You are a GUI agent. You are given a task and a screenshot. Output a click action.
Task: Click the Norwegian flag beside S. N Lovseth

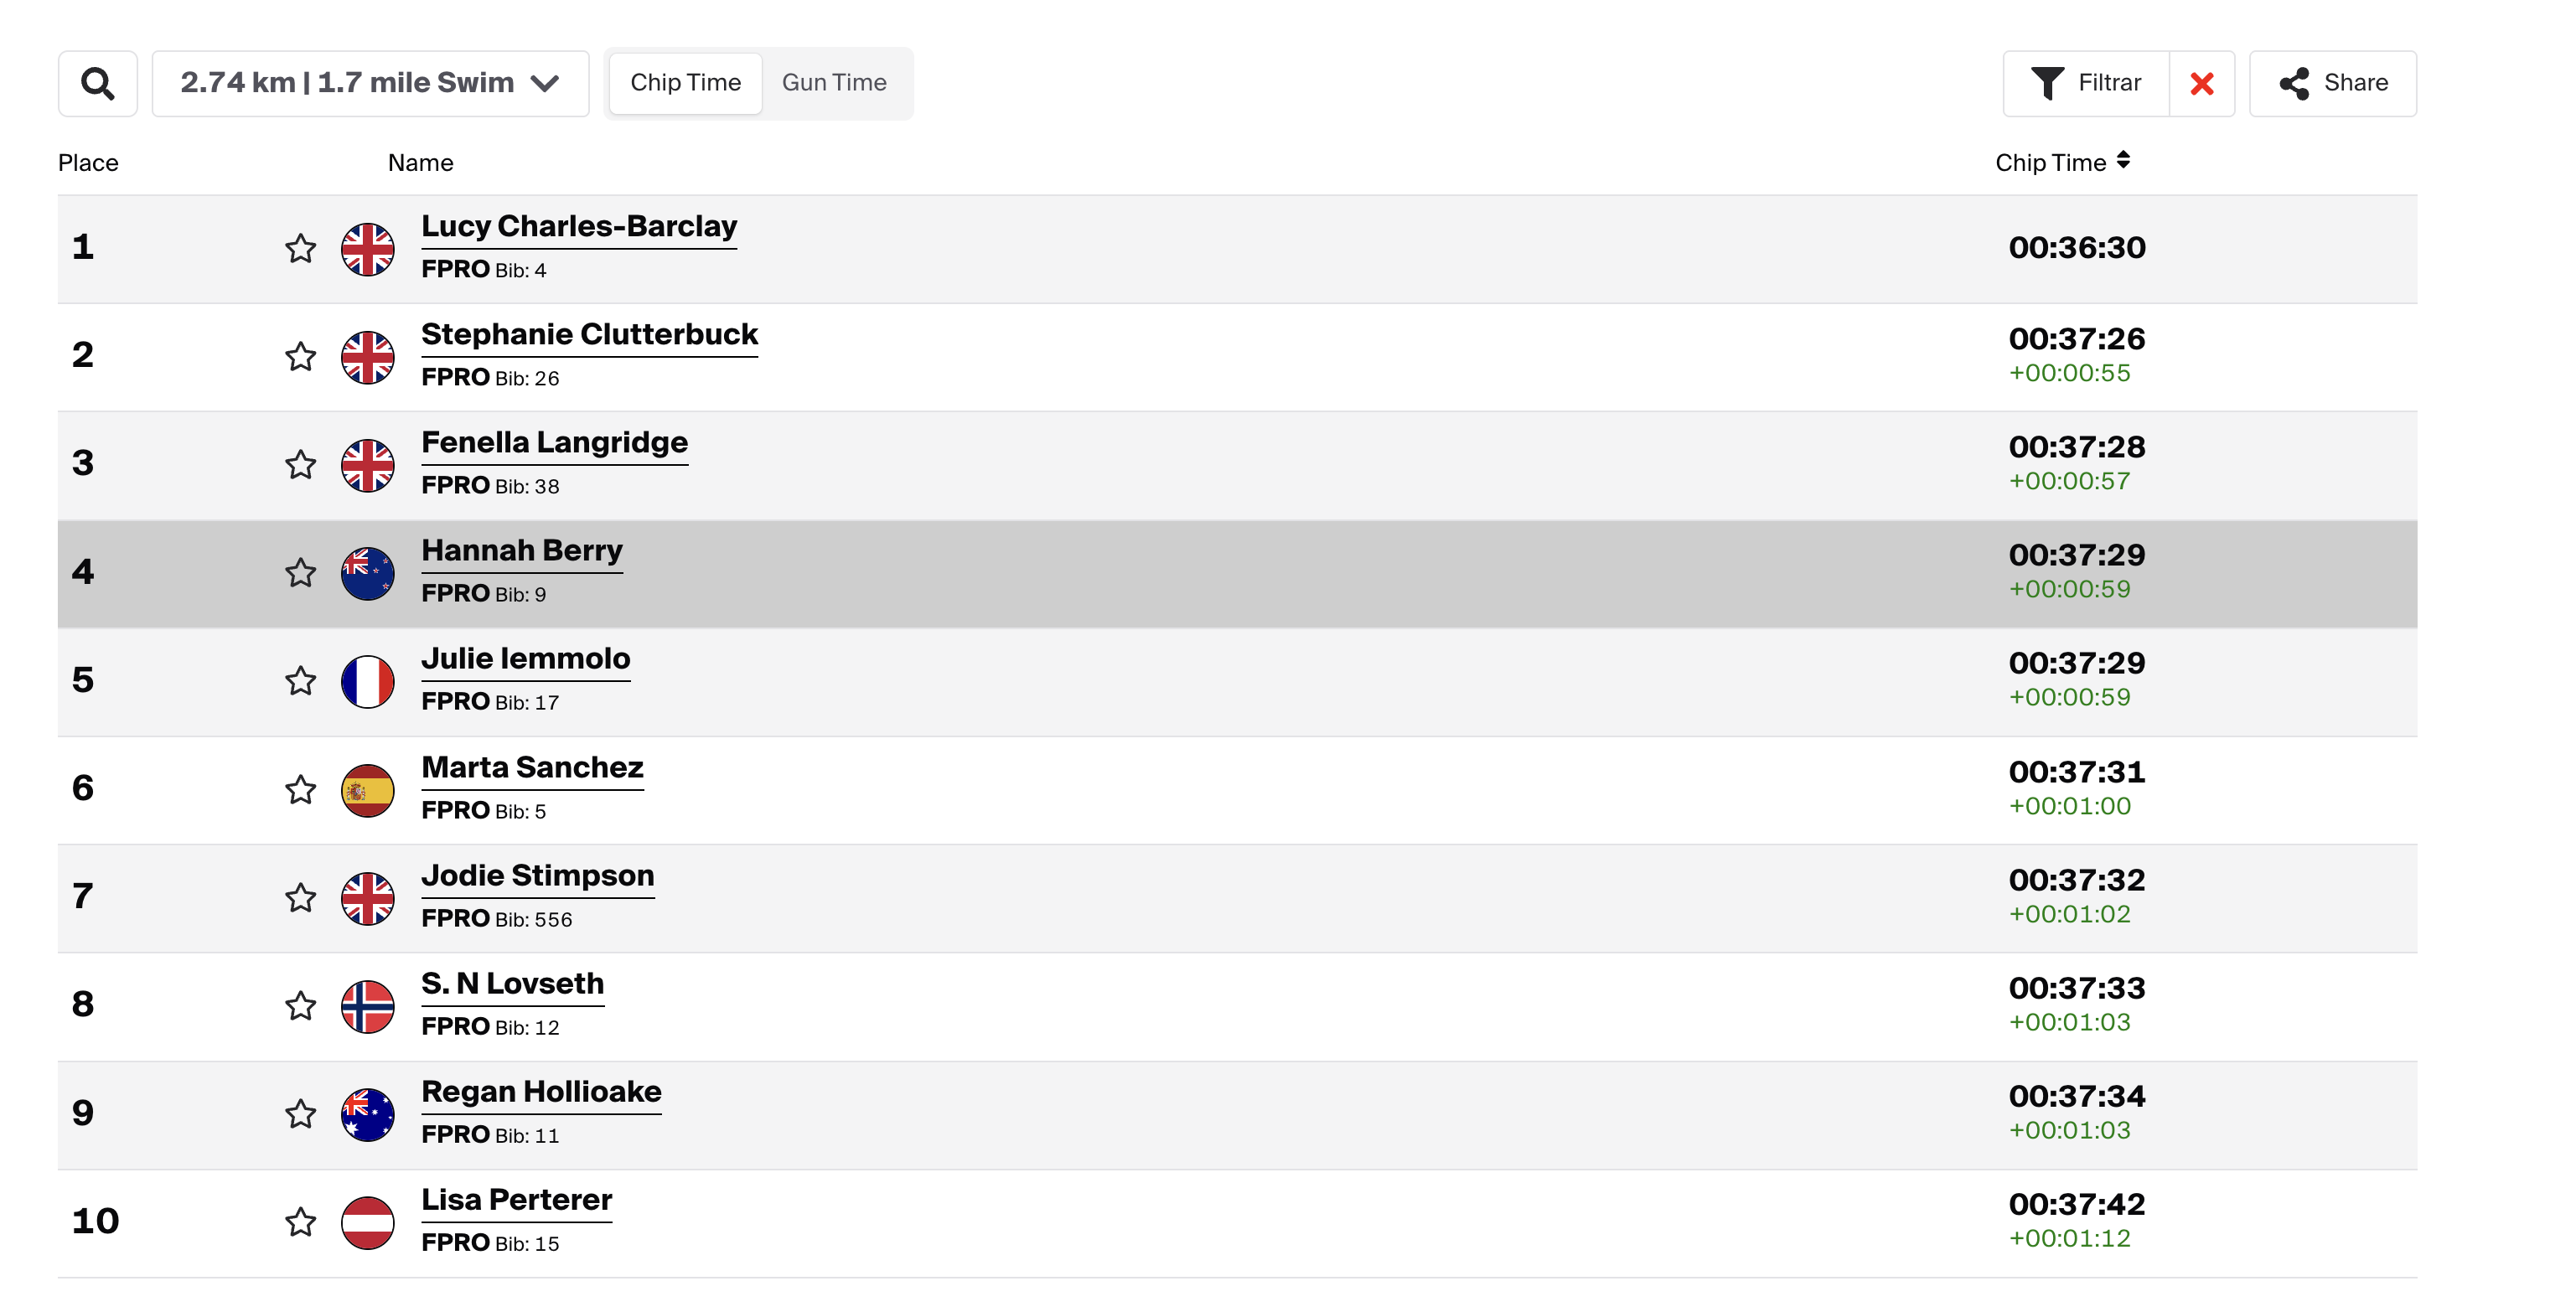pos(367,1006)
